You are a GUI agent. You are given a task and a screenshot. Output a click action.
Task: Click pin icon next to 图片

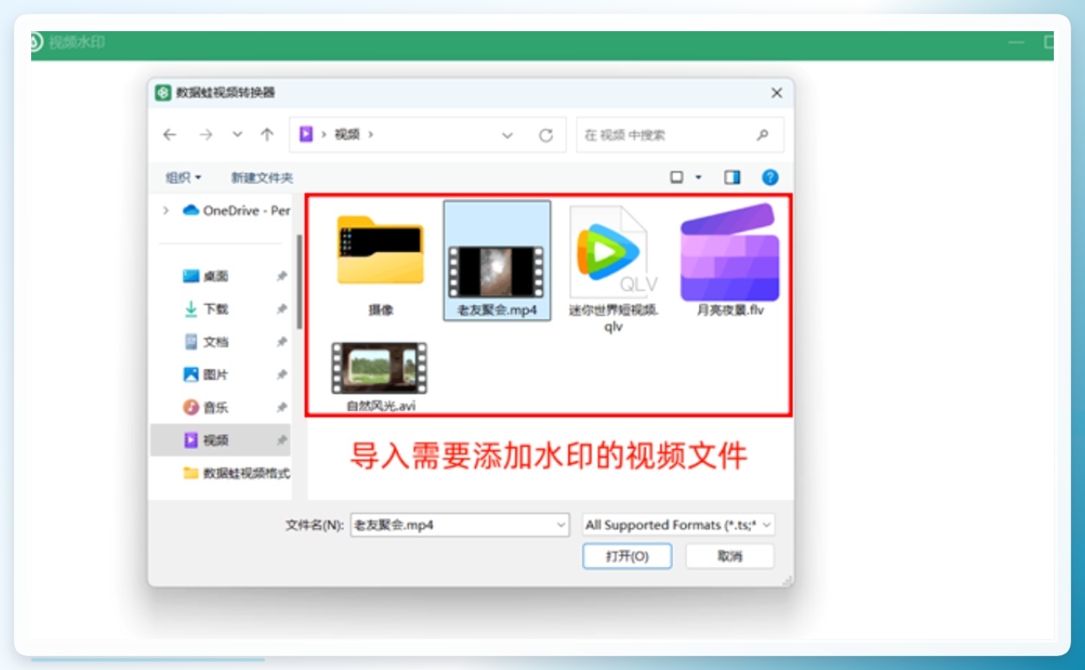[x=282, y=375]
